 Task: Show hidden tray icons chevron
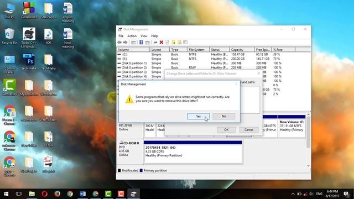tap(293, 194)
